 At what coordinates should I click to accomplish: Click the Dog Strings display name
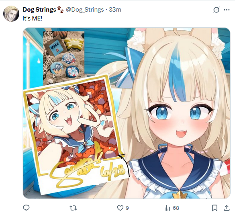coord(39,10)
